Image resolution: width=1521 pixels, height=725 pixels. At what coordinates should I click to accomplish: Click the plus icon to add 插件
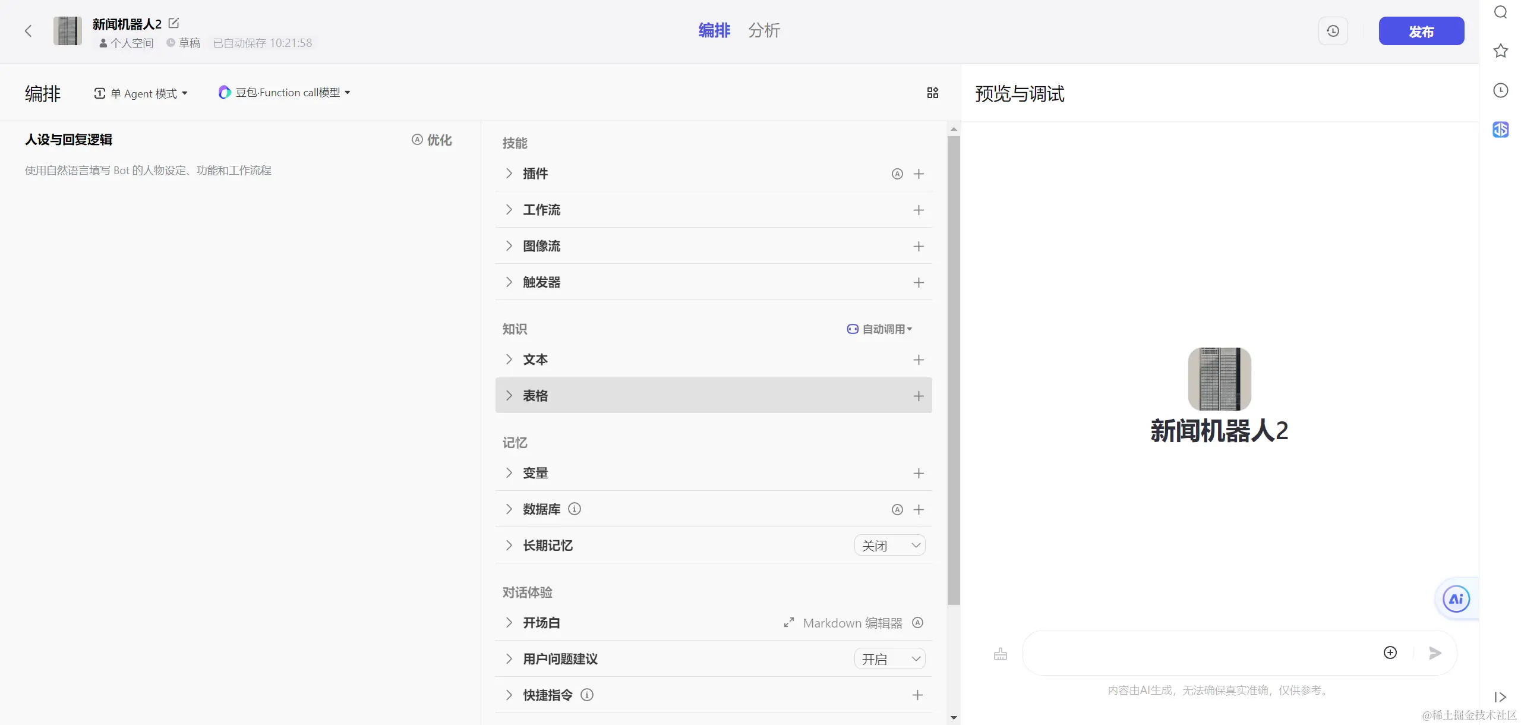click(x=919, y=174)
